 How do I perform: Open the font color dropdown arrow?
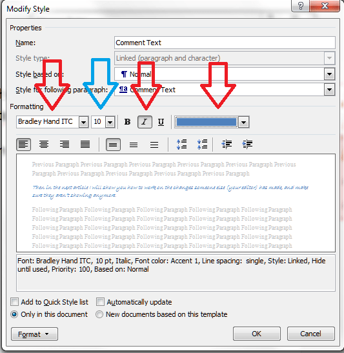coord(243,122)
